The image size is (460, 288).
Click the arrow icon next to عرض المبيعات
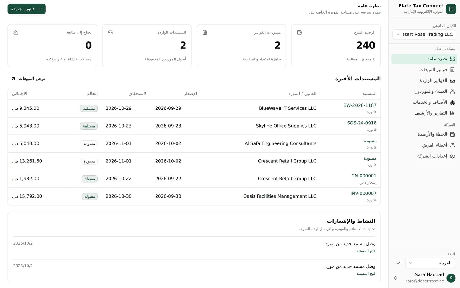click(13, 79)
